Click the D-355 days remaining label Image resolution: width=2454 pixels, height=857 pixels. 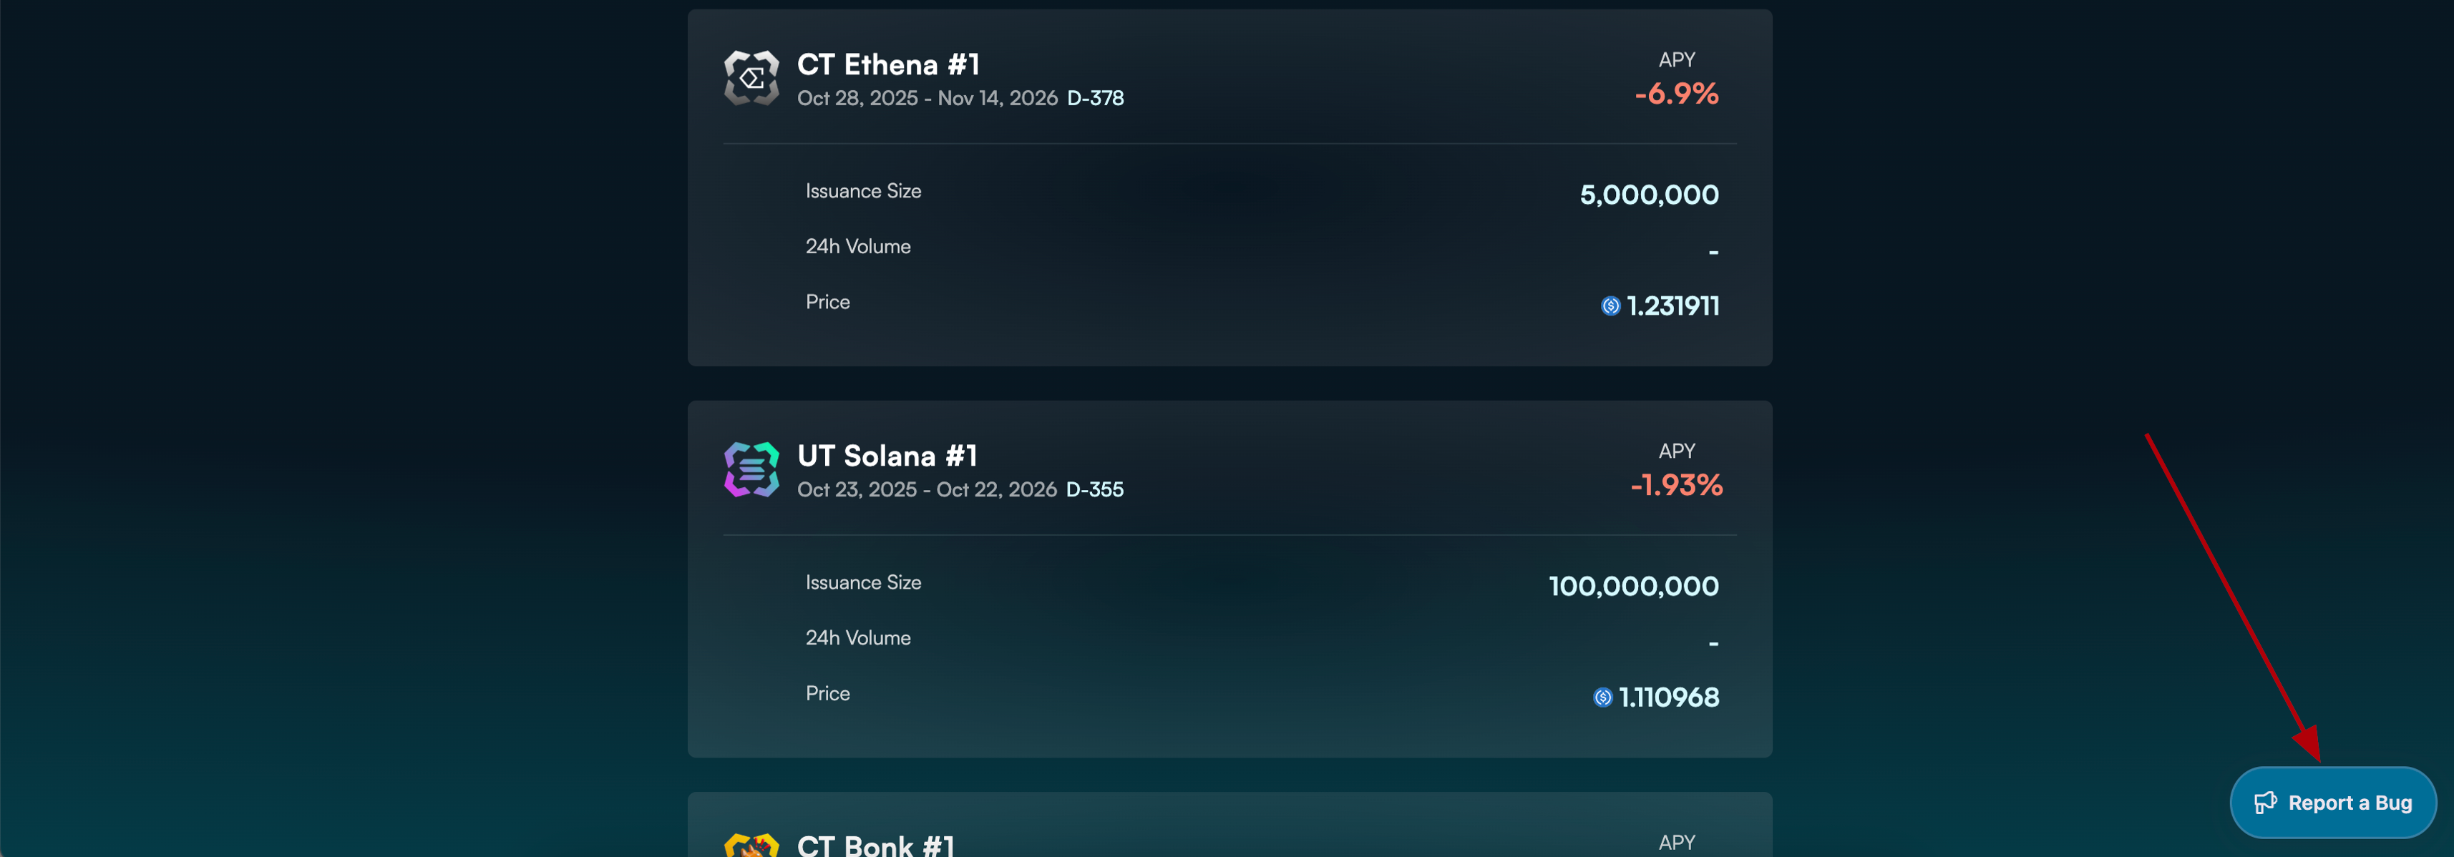coord(1094,489)
